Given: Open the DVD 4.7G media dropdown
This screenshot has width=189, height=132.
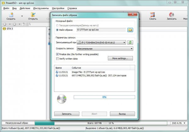Looking at the screenshot, I should pyautogui.click(x=179, y=123).
